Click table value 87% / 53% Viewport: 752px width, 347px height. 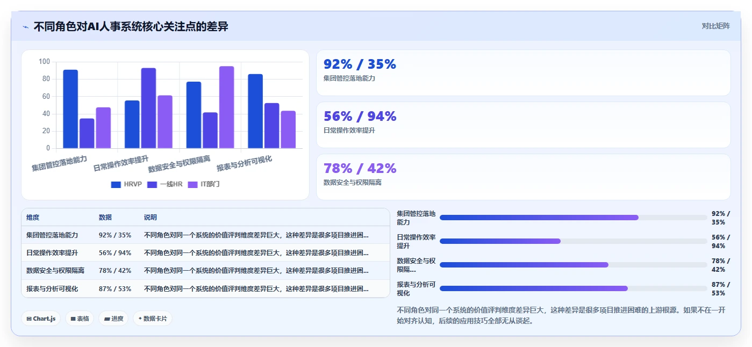click(x=115, y=289)
